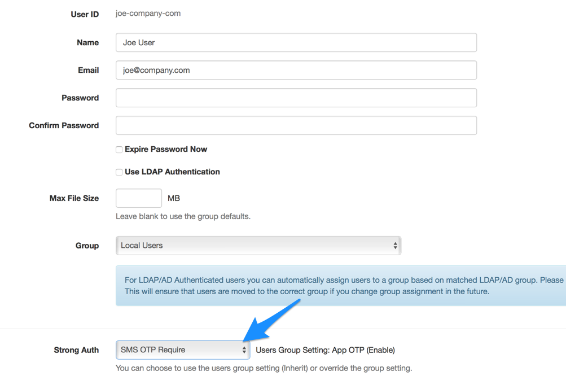Click the "Use LDAP Authentication" label text
This screenshot has height=389, width=566.
(x=172, y=172)
